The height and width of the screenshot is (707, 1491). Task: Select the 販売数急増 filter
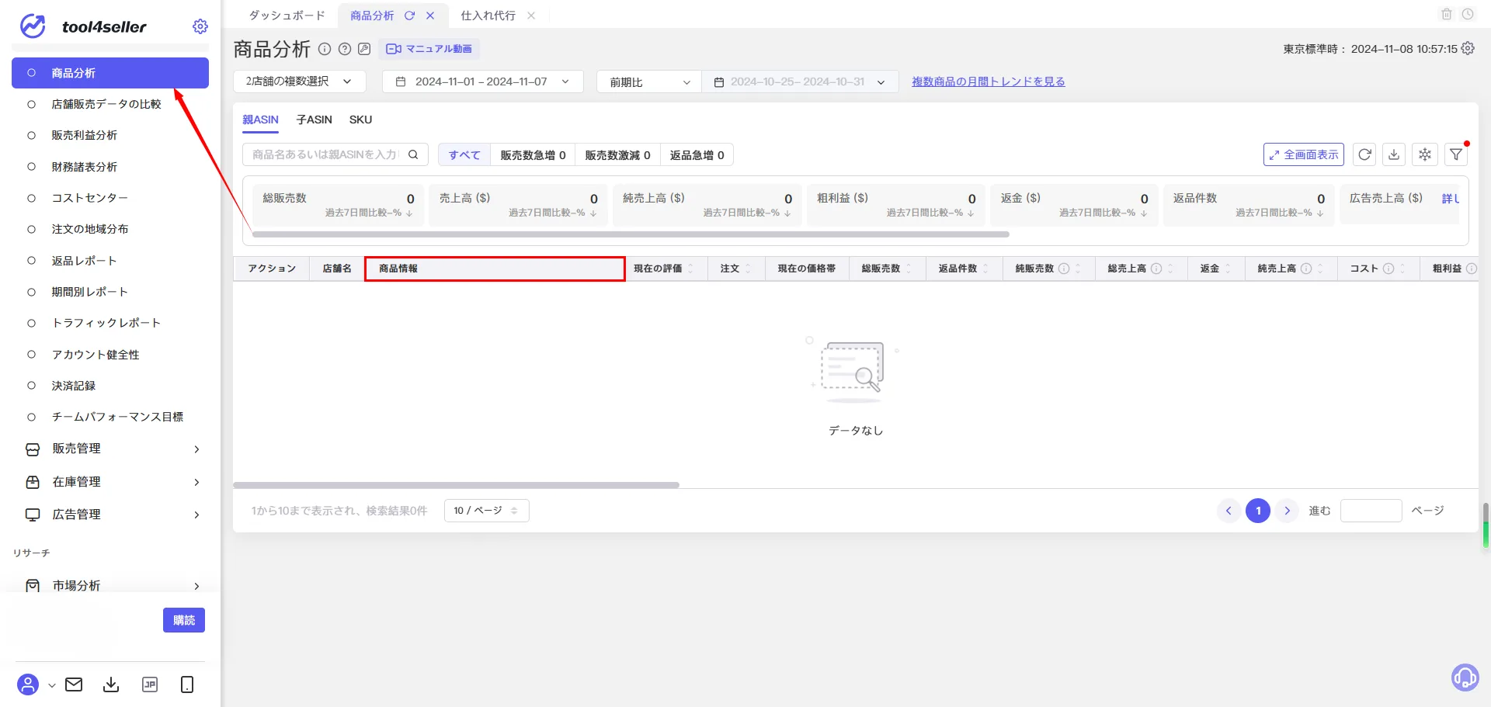click(533, 155)
